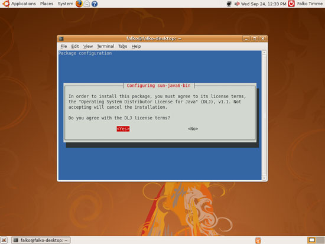Click the 'Configuring sun-java6-bin' dialog title

click(158, 86)
